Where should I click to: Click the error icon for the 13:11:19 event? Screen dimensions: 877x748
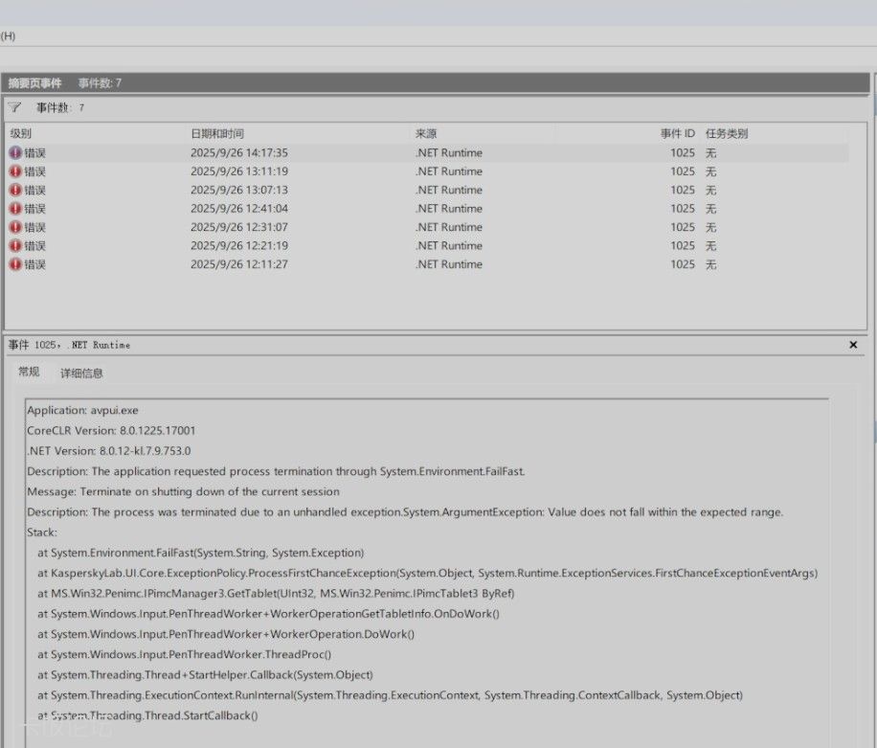[15, 171]
